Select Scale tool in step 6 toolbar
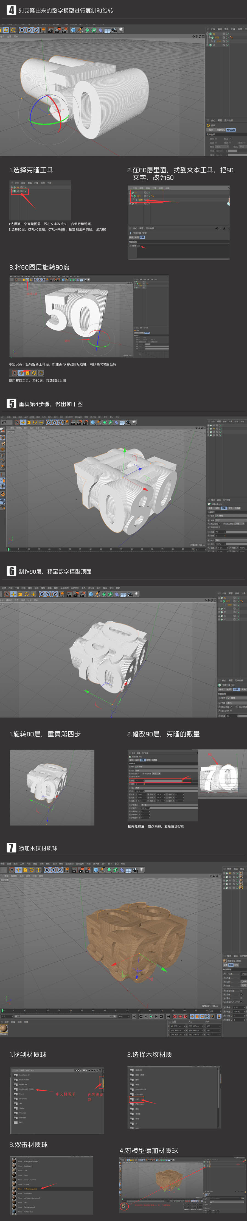 coord(20,594)
